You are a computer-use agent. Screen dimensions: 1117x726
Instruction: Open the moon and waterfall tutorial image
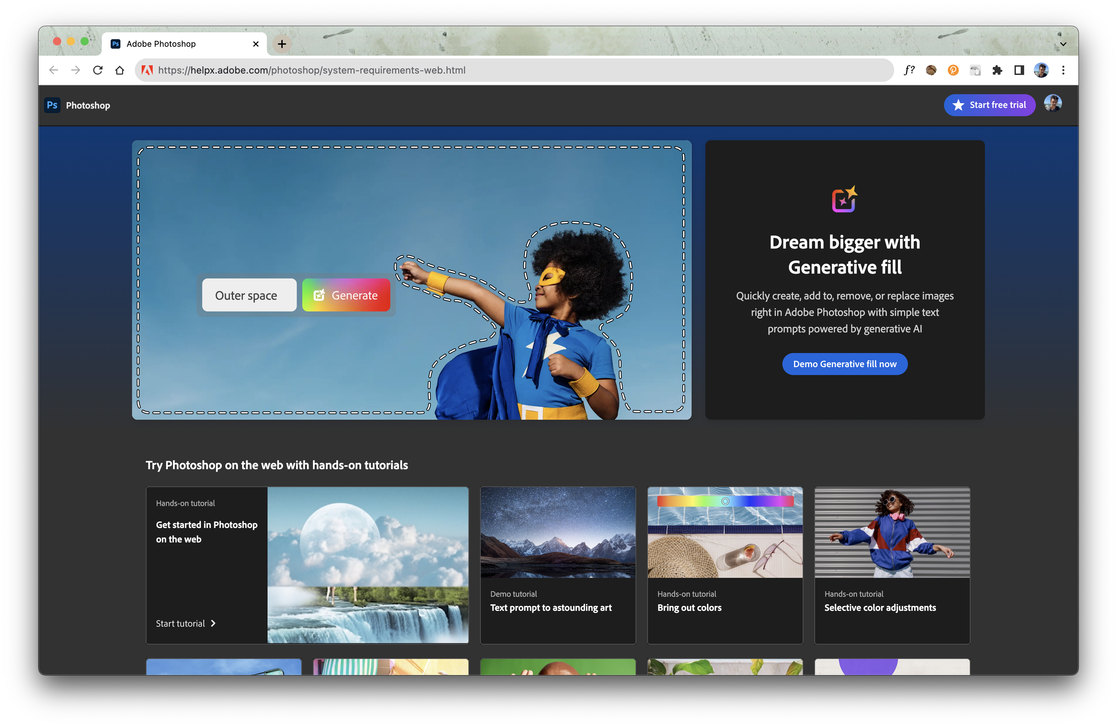tap(368, 565)
